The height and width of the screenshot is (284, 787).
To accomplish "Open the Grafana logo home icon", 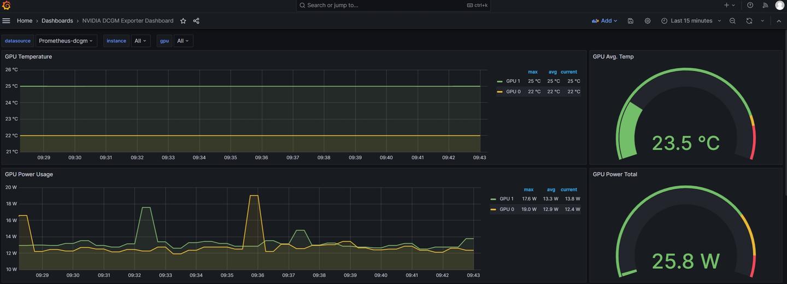I will click(x=7, y=5).
